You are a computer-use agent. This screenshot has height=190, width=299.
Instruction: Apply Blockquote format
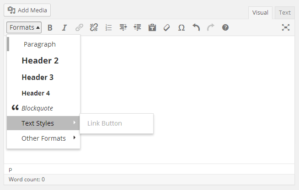pyautogui.click(x=43, y=108)
